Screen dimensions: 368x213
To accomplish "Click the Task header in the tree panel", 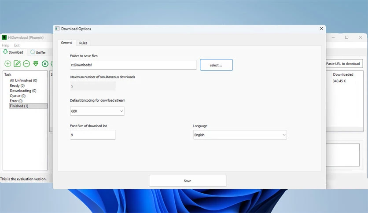I will coord(8,74).
